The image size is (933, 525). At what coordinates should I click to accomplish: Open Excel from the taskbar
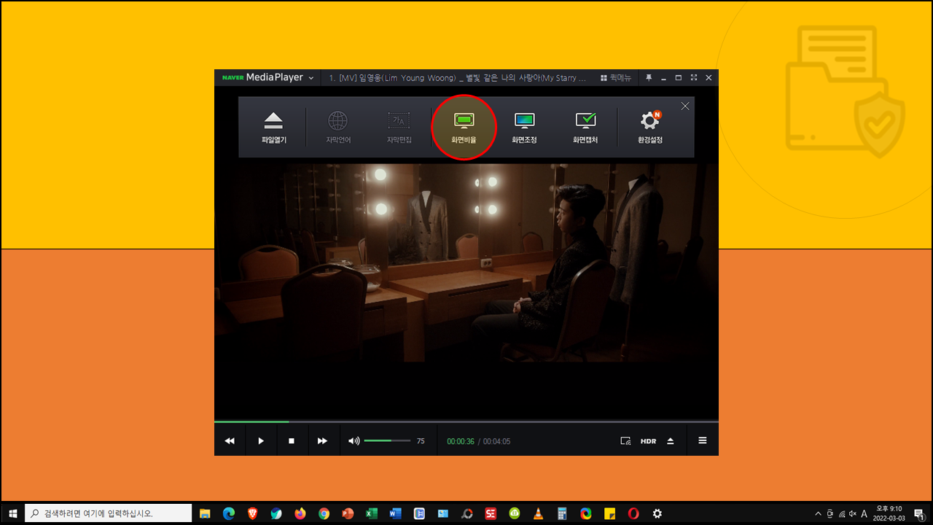pyautogui.click(x=372, y=513)
